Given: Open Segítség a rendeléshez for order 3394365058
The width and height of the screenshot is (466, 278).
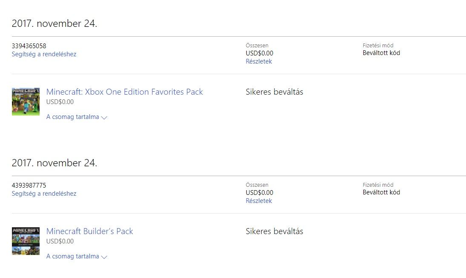Looking at the screenshot, I should pos(44,54).
